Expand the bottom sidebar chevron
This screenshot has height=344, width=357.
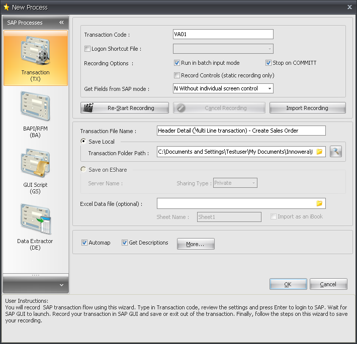pos(61,285)
